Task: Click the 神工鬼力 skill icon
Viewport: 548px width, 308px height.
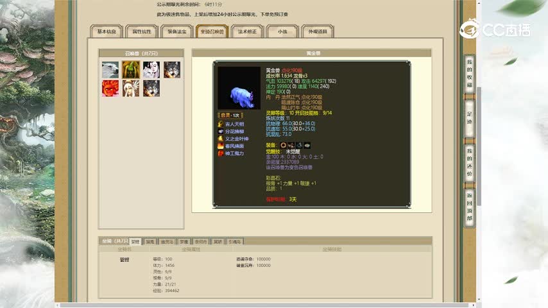Action: [x=221, y=153]
